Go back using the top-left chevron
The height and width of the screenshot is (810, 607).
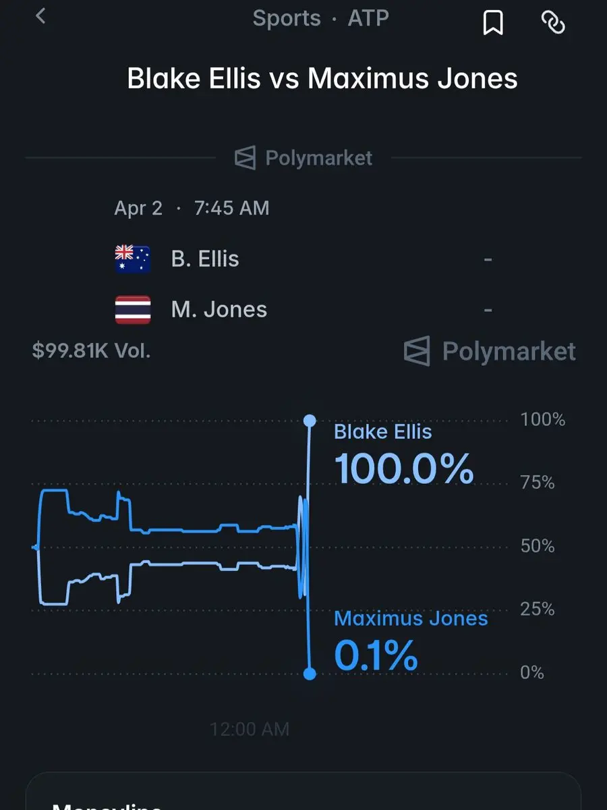40,16
